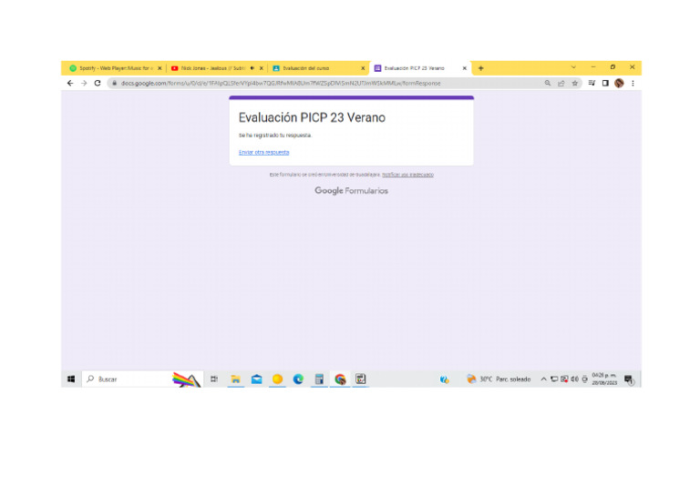Open the Chrome profile avatar
The height and width of the screenshot is (495, 700).
tap(619, 84)
